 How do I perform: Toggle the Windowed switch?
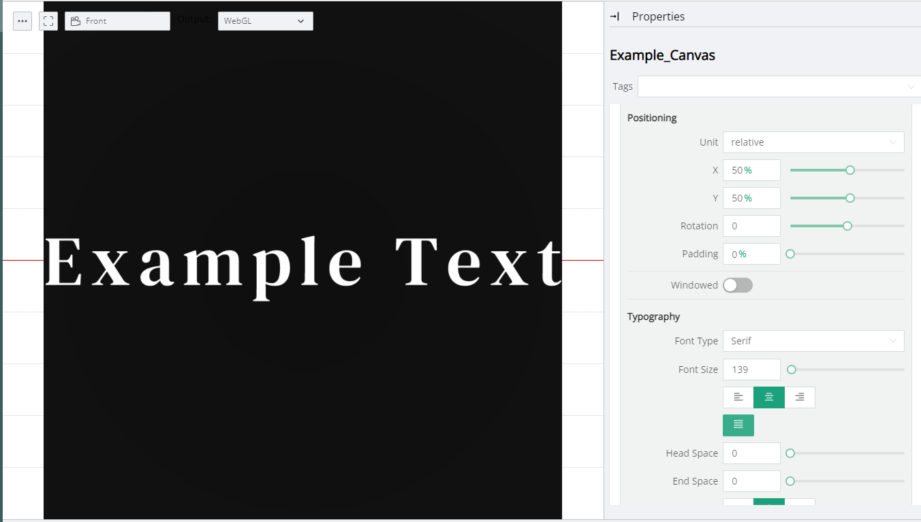click(x=738, y=285)
